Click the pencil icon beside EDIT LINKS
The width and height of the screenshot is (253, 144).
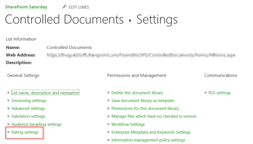[x=64, y=7]
